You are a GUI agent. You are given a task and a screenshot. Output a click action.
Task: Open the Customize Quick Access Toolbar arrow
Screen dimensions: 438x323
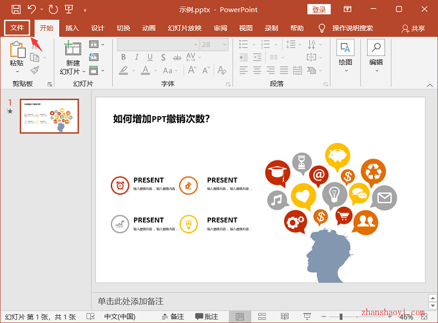coord(85,10)
